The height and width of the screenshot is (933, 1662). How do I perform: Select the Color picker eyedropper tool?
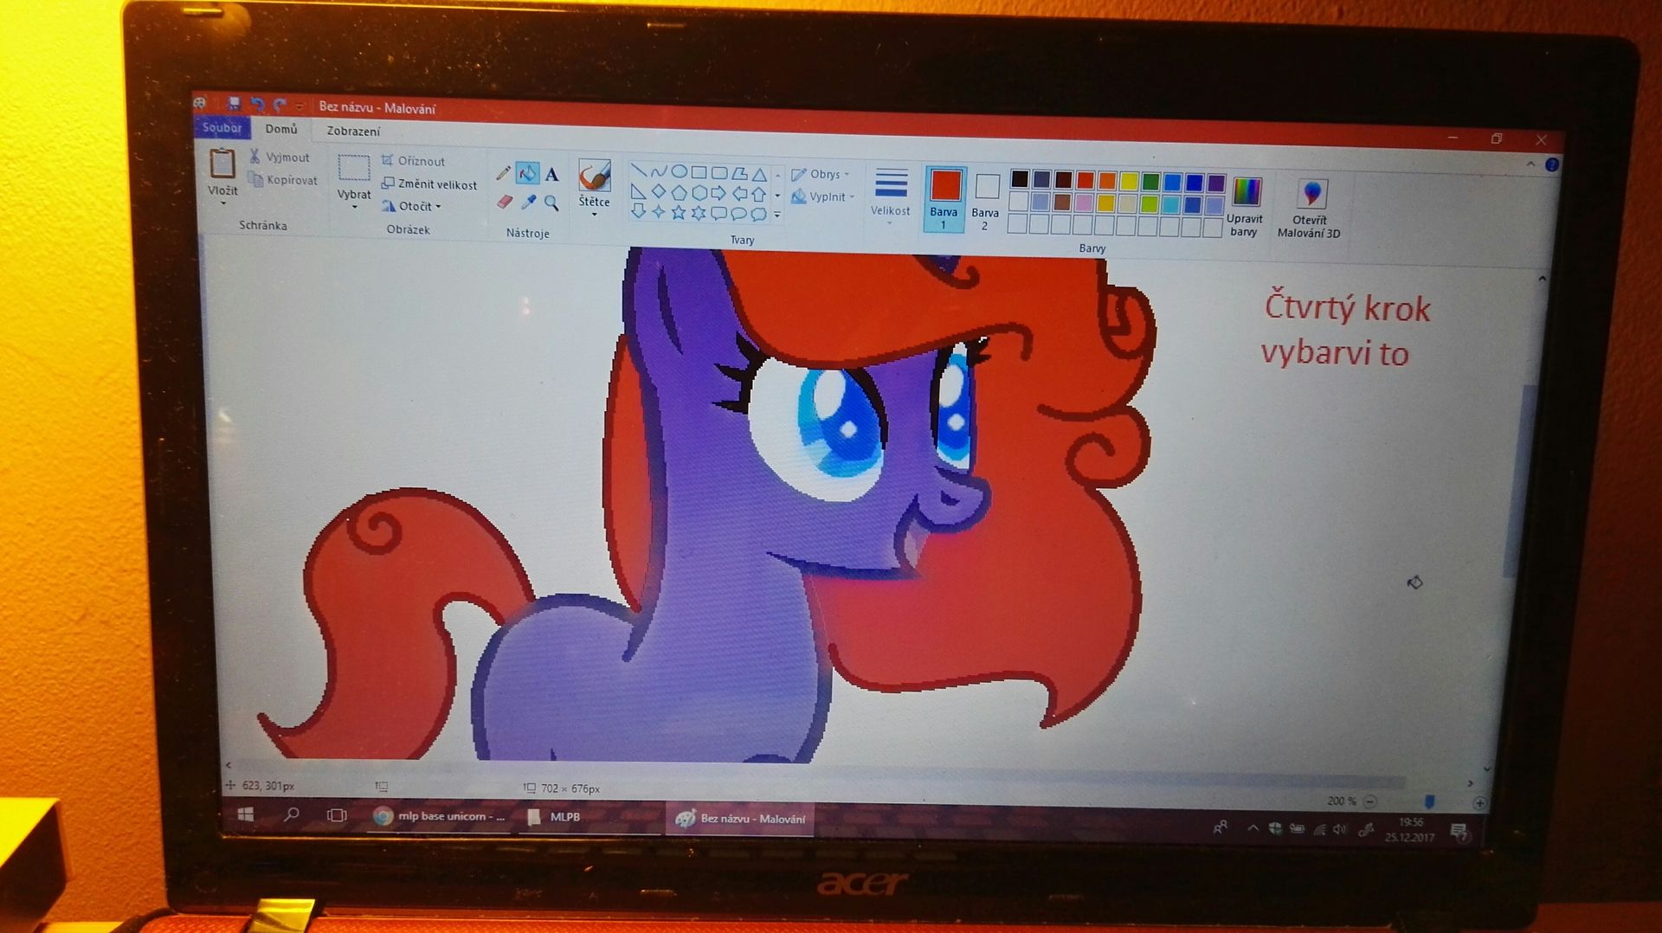click(528, 203)
